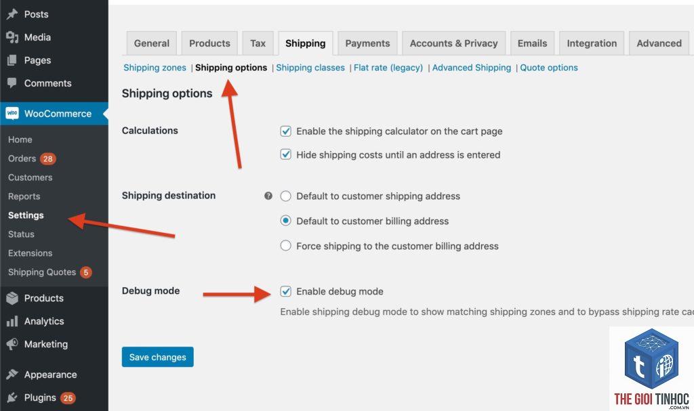694x411 pixels.
Task: Uncheck Enable debug mode checkbox
Action: [286, 292]
